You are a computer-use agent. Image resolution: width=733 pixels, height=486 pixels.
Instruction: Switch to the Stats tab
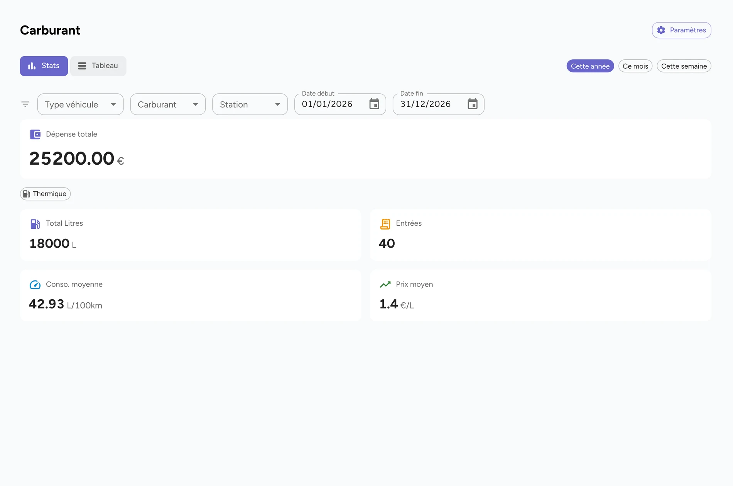point(44,66)
